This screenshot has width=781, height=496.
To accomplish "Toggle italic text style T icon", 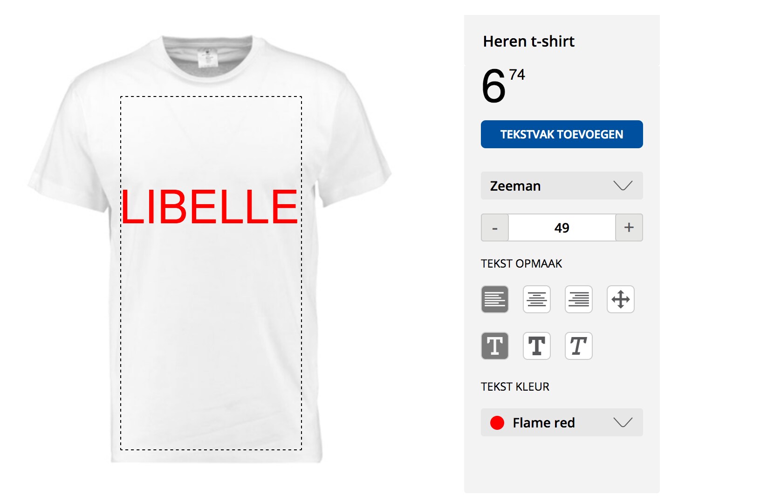I will 578,346.
